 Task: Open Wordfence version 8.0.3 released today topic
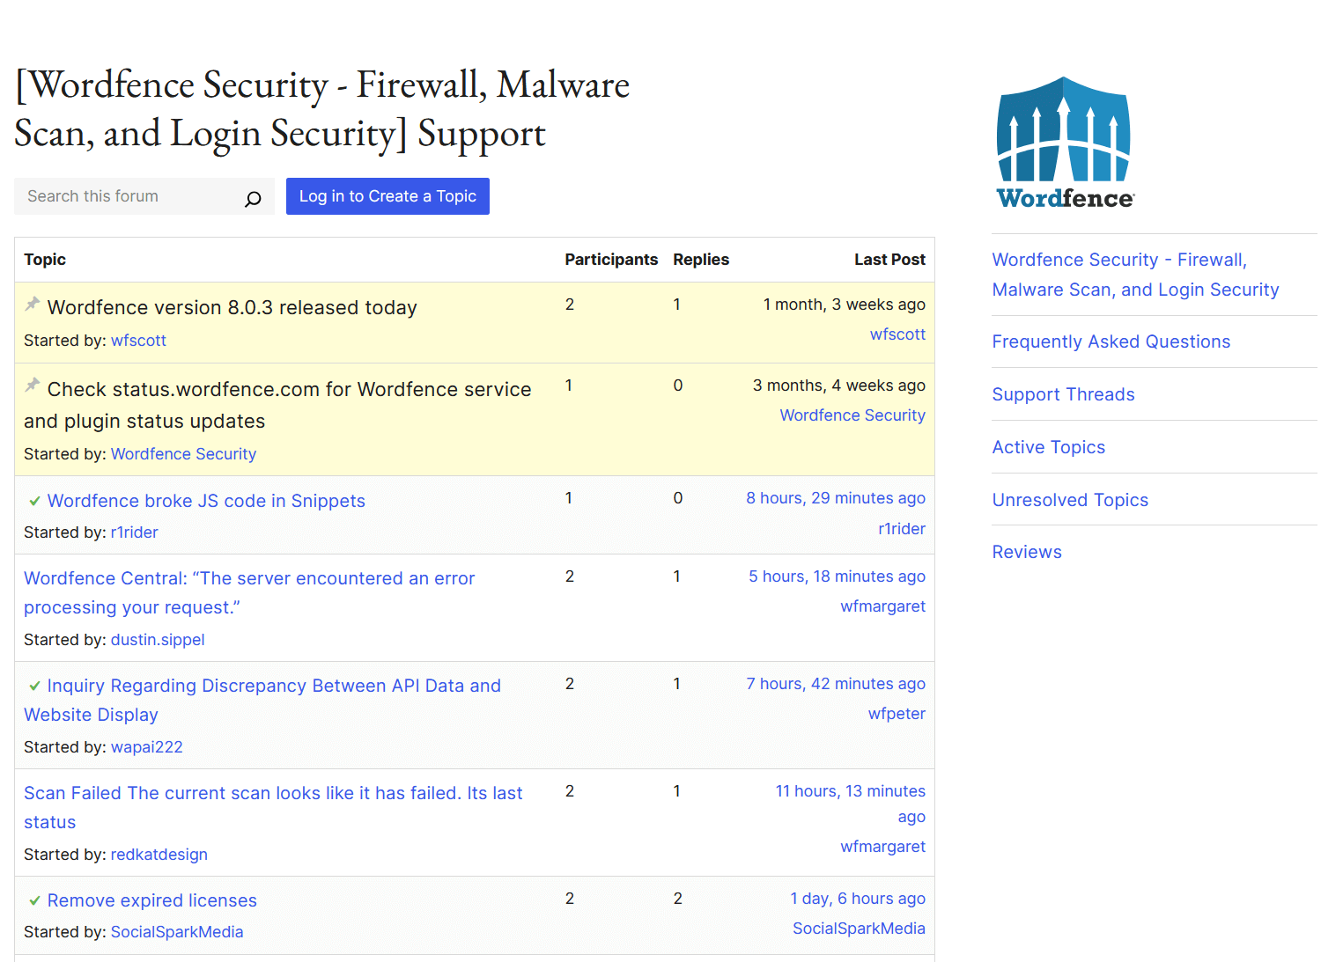(x=232, y=307)
